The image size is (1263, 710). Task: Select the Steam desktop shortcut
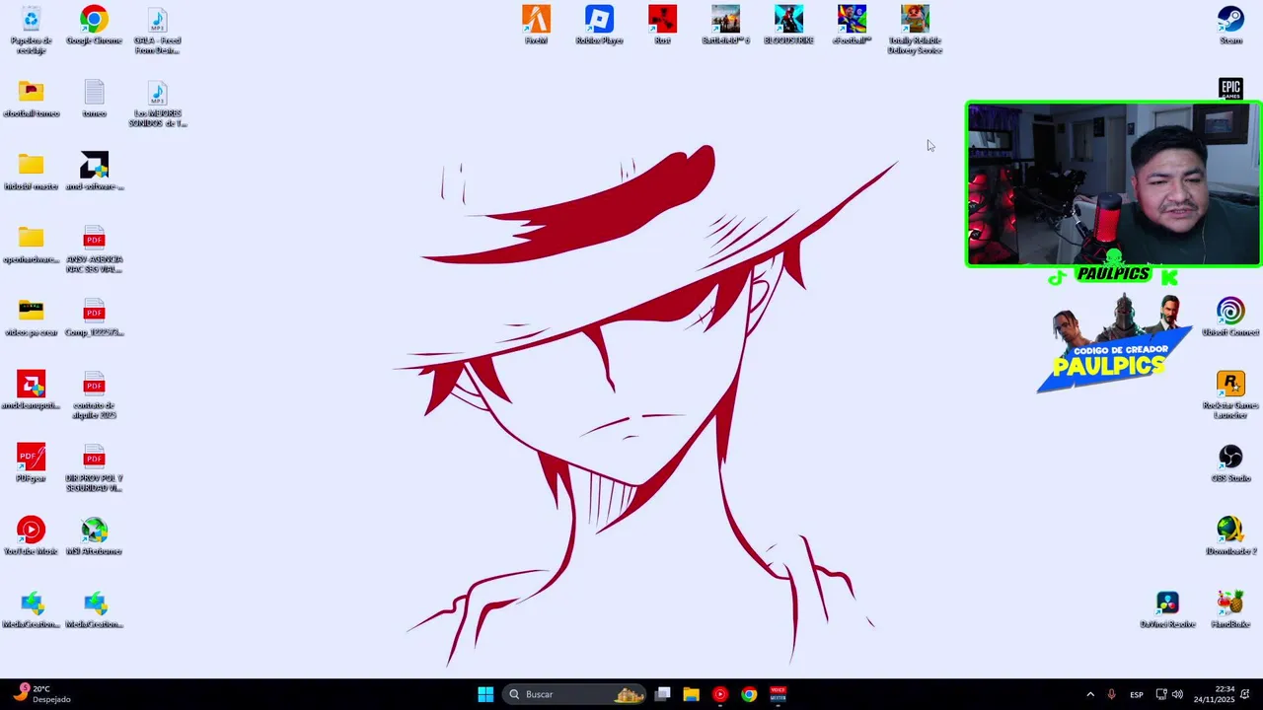pos(1230,26)
